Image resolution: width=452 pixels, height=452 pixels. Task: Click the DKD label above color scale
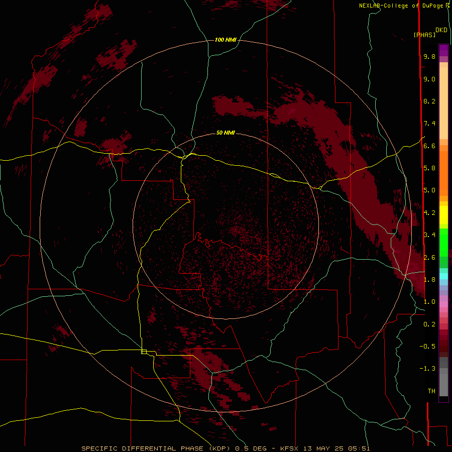pos(441,30)
